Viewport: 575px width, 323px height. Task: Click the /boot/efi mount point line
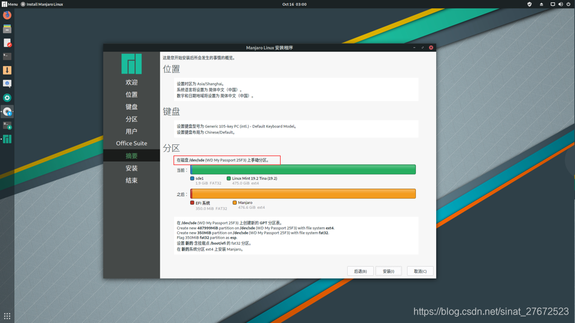[214, 243]
